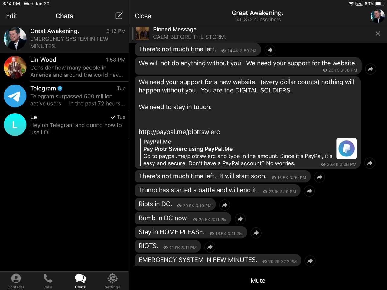Select the 'Pay Piotr Swierc using PayPal.Me' title
Screen dimensions: 387x290
pos(188,149)
